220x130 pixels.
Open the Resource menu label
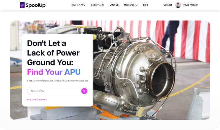[129, 5]
